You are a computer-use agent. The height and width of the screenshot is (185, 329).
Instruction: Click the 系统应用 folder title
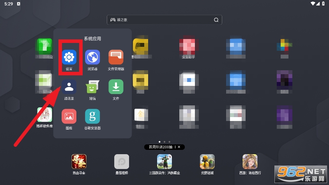(x=92, y=39)
